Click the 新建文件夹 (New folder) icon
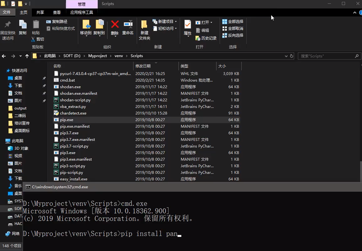362x251 pixels. [144, 25]
